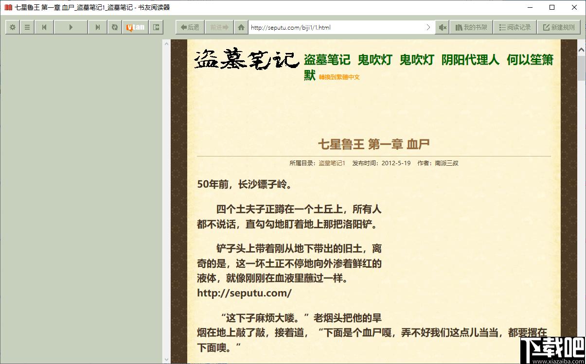
Task: Click the red book app icon in title bar
Action: click(8, 7)
